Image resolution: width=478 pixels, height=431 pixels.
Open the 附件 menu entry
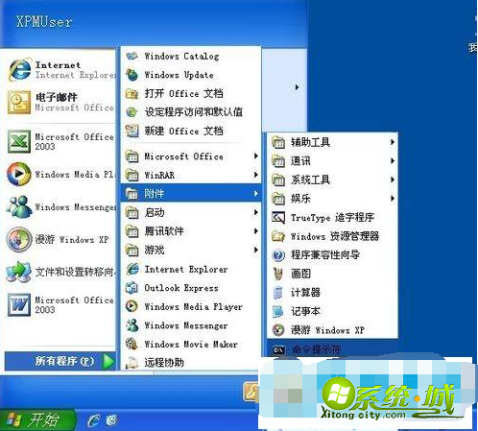tap(191, 193)
